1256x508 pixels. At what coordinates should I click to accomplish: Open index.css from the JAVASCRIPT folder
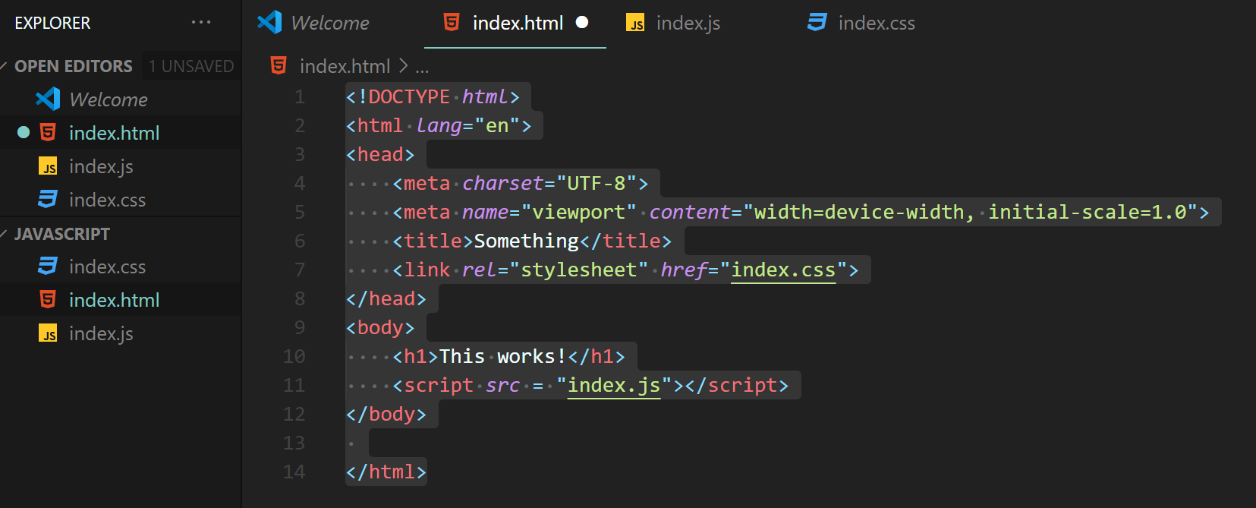click(x=121, y=267)
